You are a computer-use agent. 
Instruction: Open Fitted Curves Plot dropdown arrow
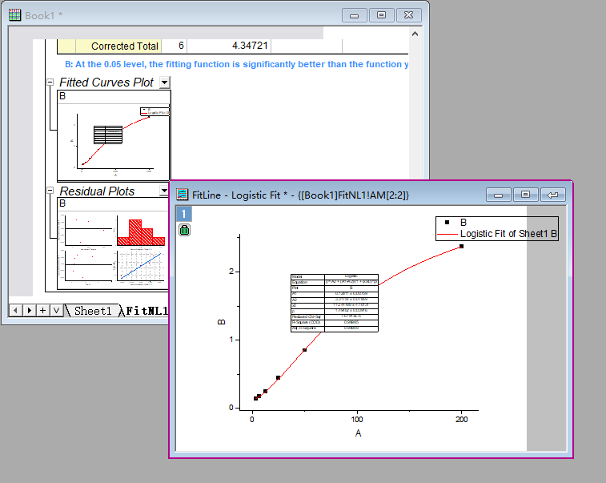[x=165, y=82]
